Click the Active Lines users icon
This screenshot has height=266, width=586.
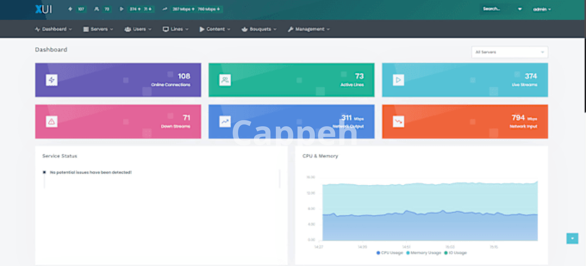(225, 80)
